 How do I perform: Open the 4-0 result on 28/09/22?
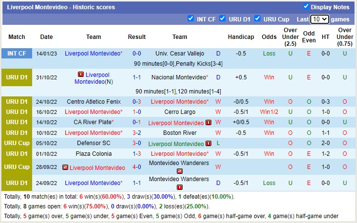click(x=136, y=167)
